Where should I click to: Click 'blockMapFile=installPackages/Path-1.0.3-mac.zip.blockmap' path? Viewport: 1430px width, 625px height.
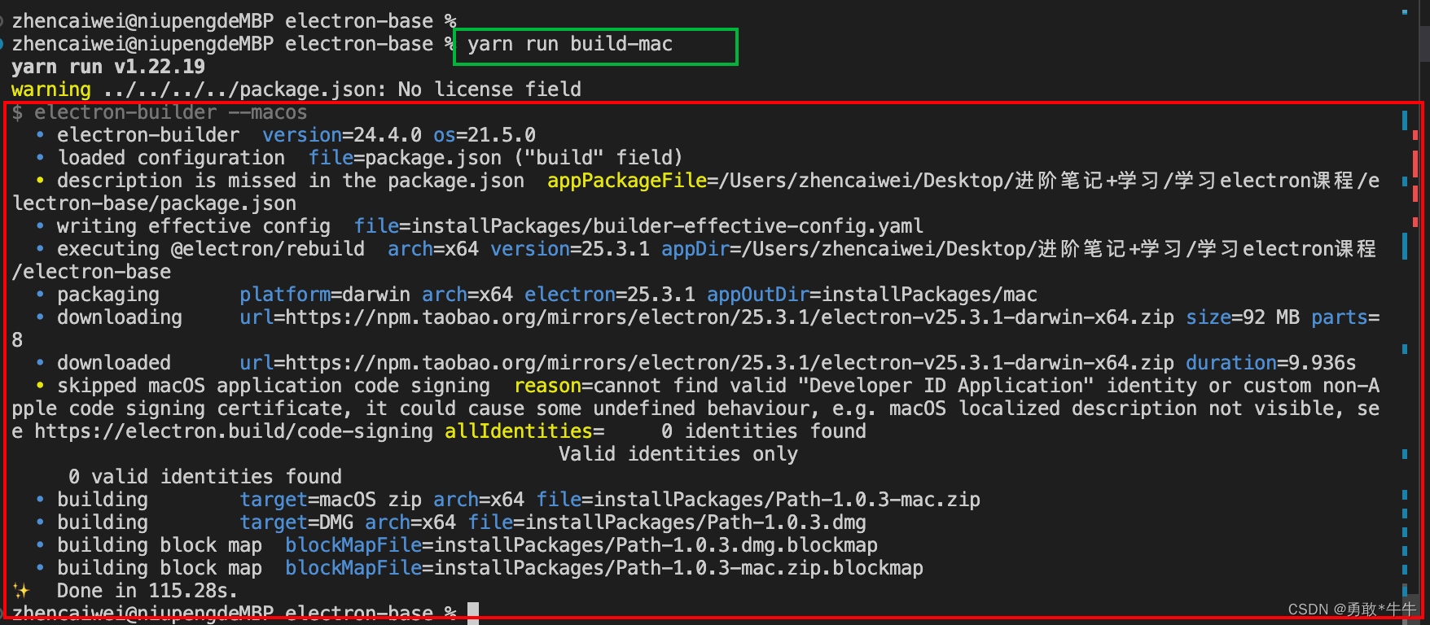pyautogui.click(x=604, y=568)
